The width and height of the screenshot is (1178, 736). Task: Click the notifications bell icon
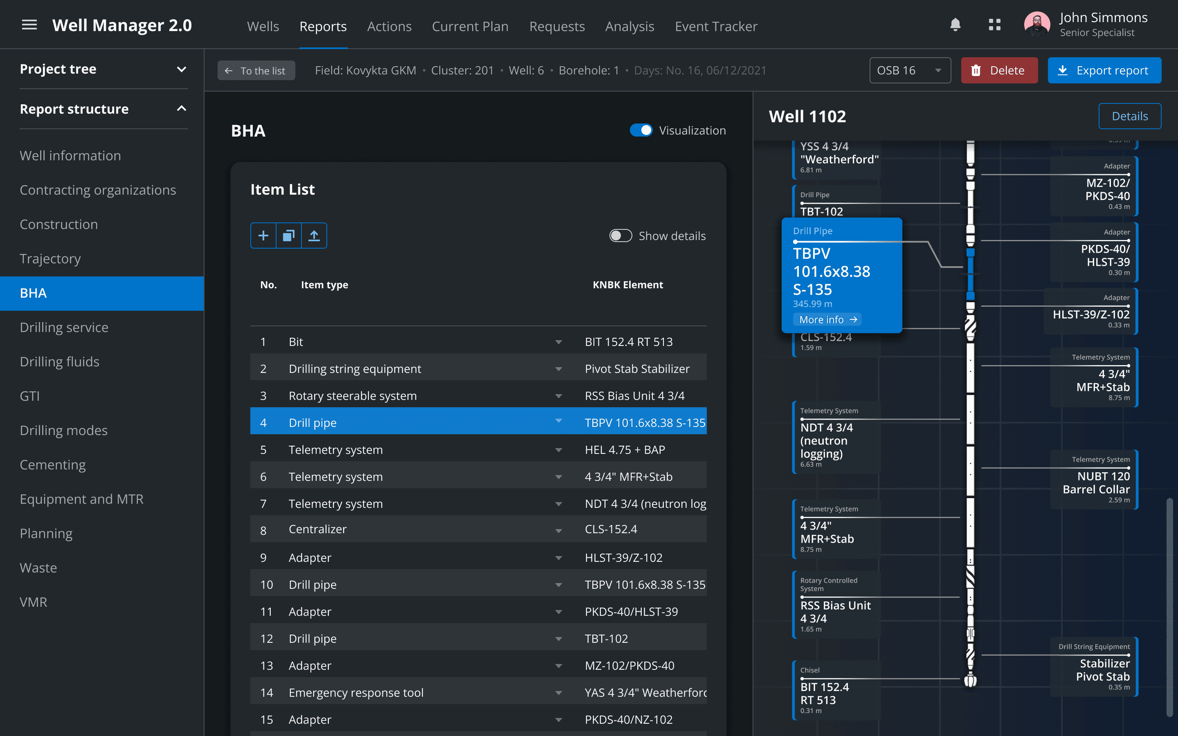tap(955, 25)
